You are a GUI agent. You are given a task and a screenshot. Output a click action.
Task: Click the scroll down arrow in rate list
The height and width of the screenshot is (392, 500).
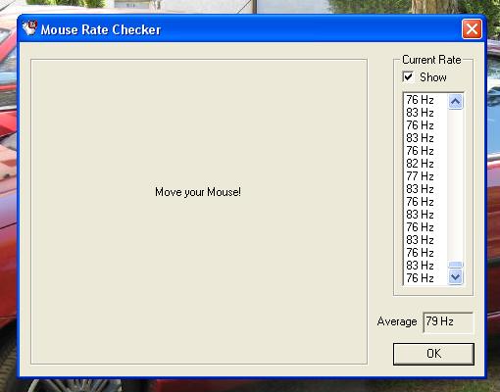[455, 277]
